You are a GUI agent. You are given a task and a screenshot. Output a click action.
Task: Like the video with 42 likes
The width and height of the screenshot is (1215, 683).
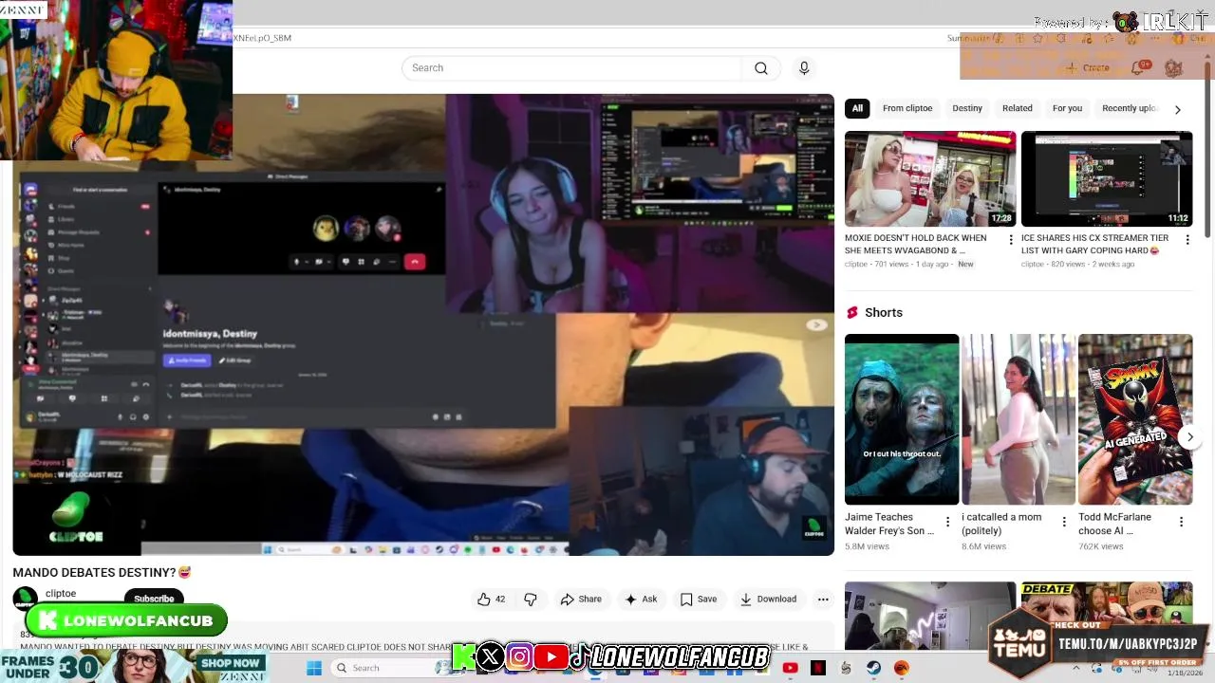click(492, 599)
